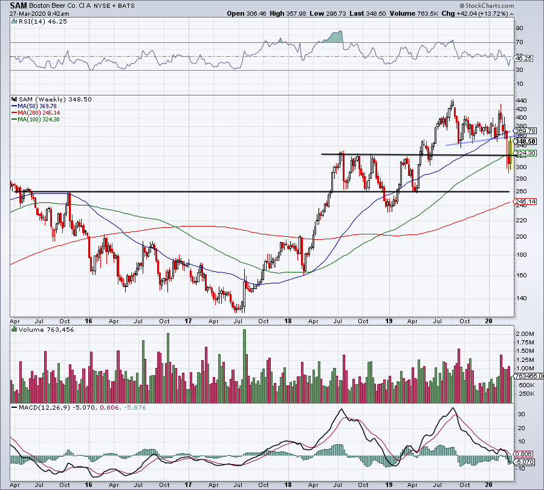Click the 0.806 signal value in the MACD legend

pos(108,407)
